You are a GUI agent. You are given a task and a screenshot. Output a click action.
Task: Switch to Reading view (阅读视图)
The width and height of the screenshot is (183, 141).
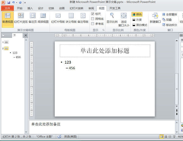point(43,18)
